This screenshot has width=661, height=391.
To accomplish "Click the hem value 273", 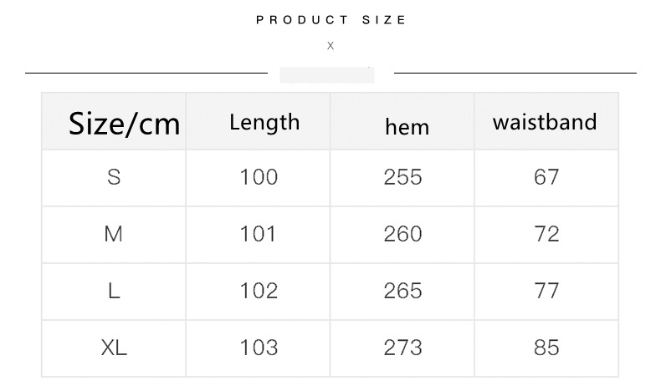I will pyautogui.click(x=402, y=348).
